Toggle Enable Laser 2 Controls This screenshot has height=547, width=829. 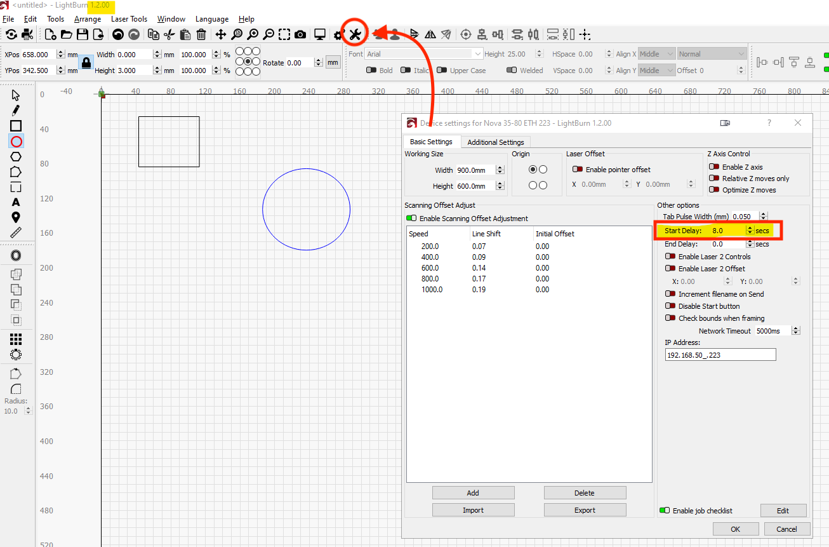click(670, 257)
